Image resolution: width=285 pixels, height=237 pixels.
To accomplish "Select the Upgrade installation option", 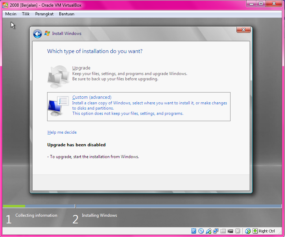I will click(x=139, y=77).
